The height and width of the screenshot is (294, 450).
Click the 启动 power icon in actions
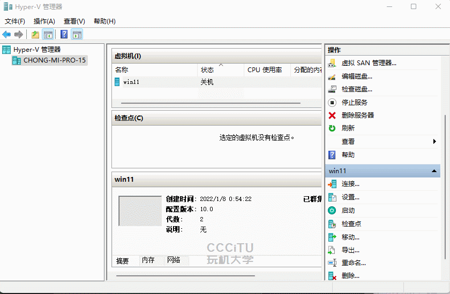pos(332,211)
